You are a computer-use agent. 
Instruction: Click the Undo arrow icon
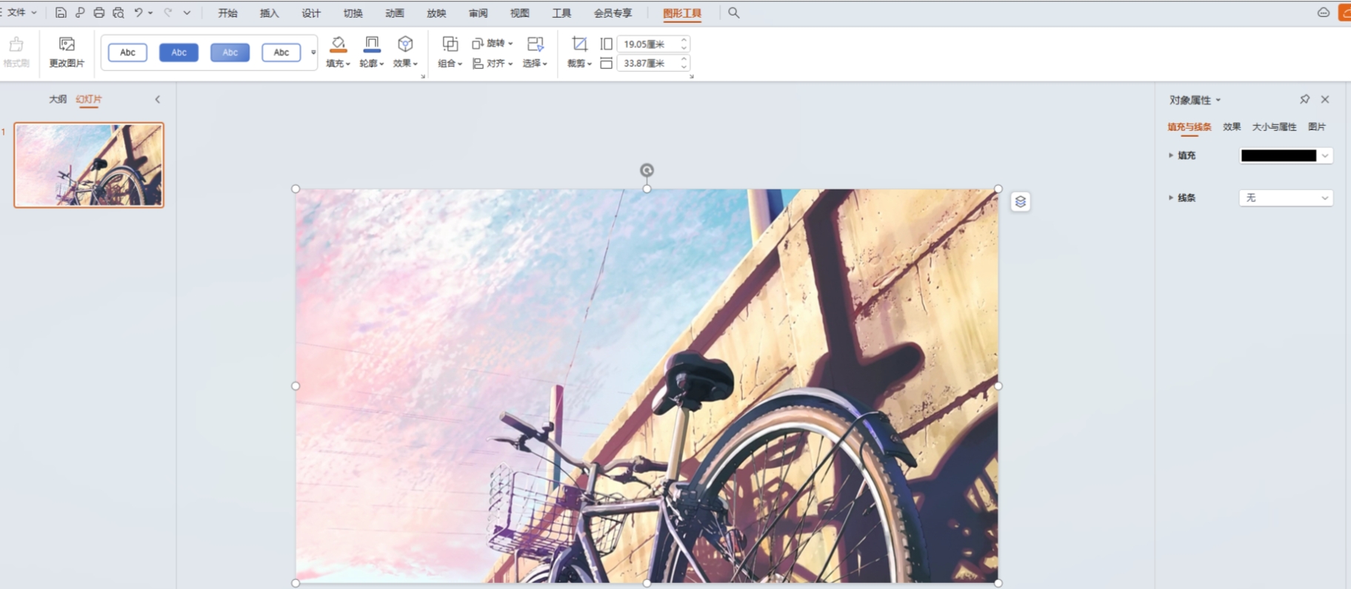138,13
